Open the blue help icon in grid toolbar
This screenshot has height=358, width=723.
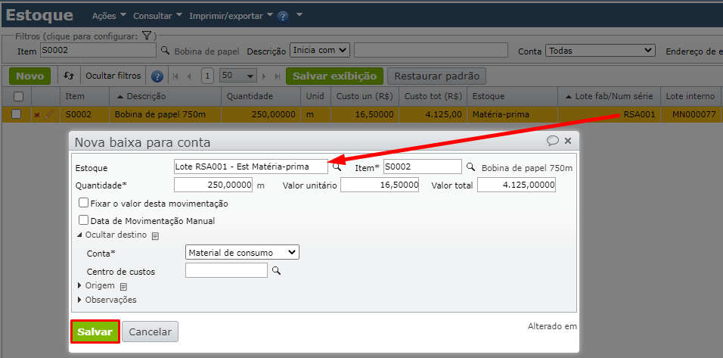157,76
